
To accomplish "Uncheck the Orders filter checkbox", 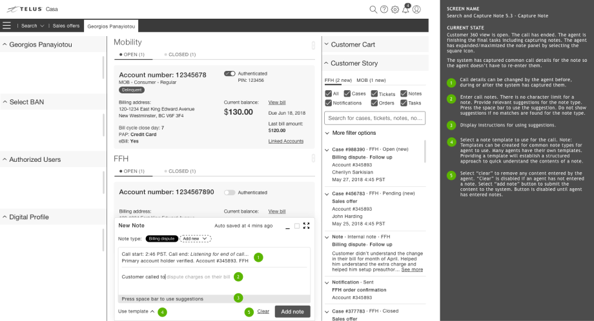I will [374, 103].
